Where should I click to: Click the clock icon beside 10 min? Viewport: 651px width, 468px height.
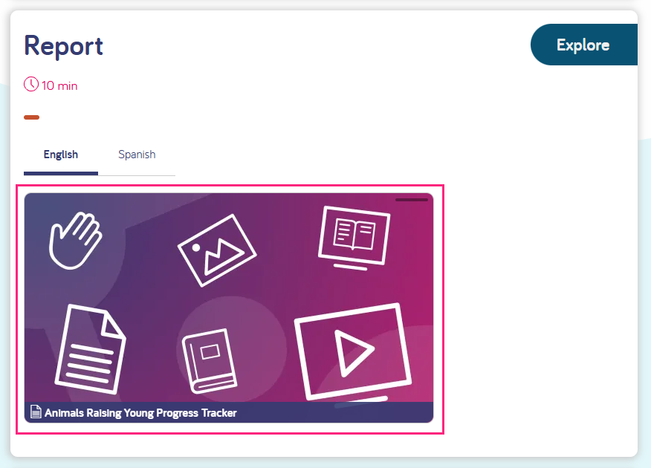pos(30,85)
